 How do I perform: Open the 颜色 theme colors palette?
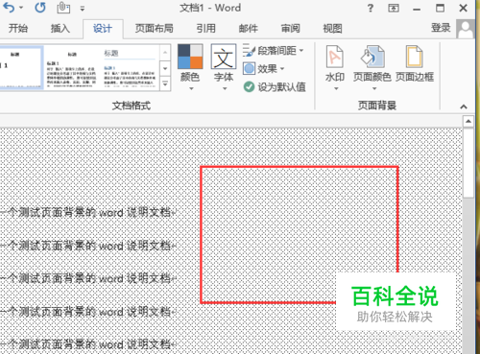190,67
